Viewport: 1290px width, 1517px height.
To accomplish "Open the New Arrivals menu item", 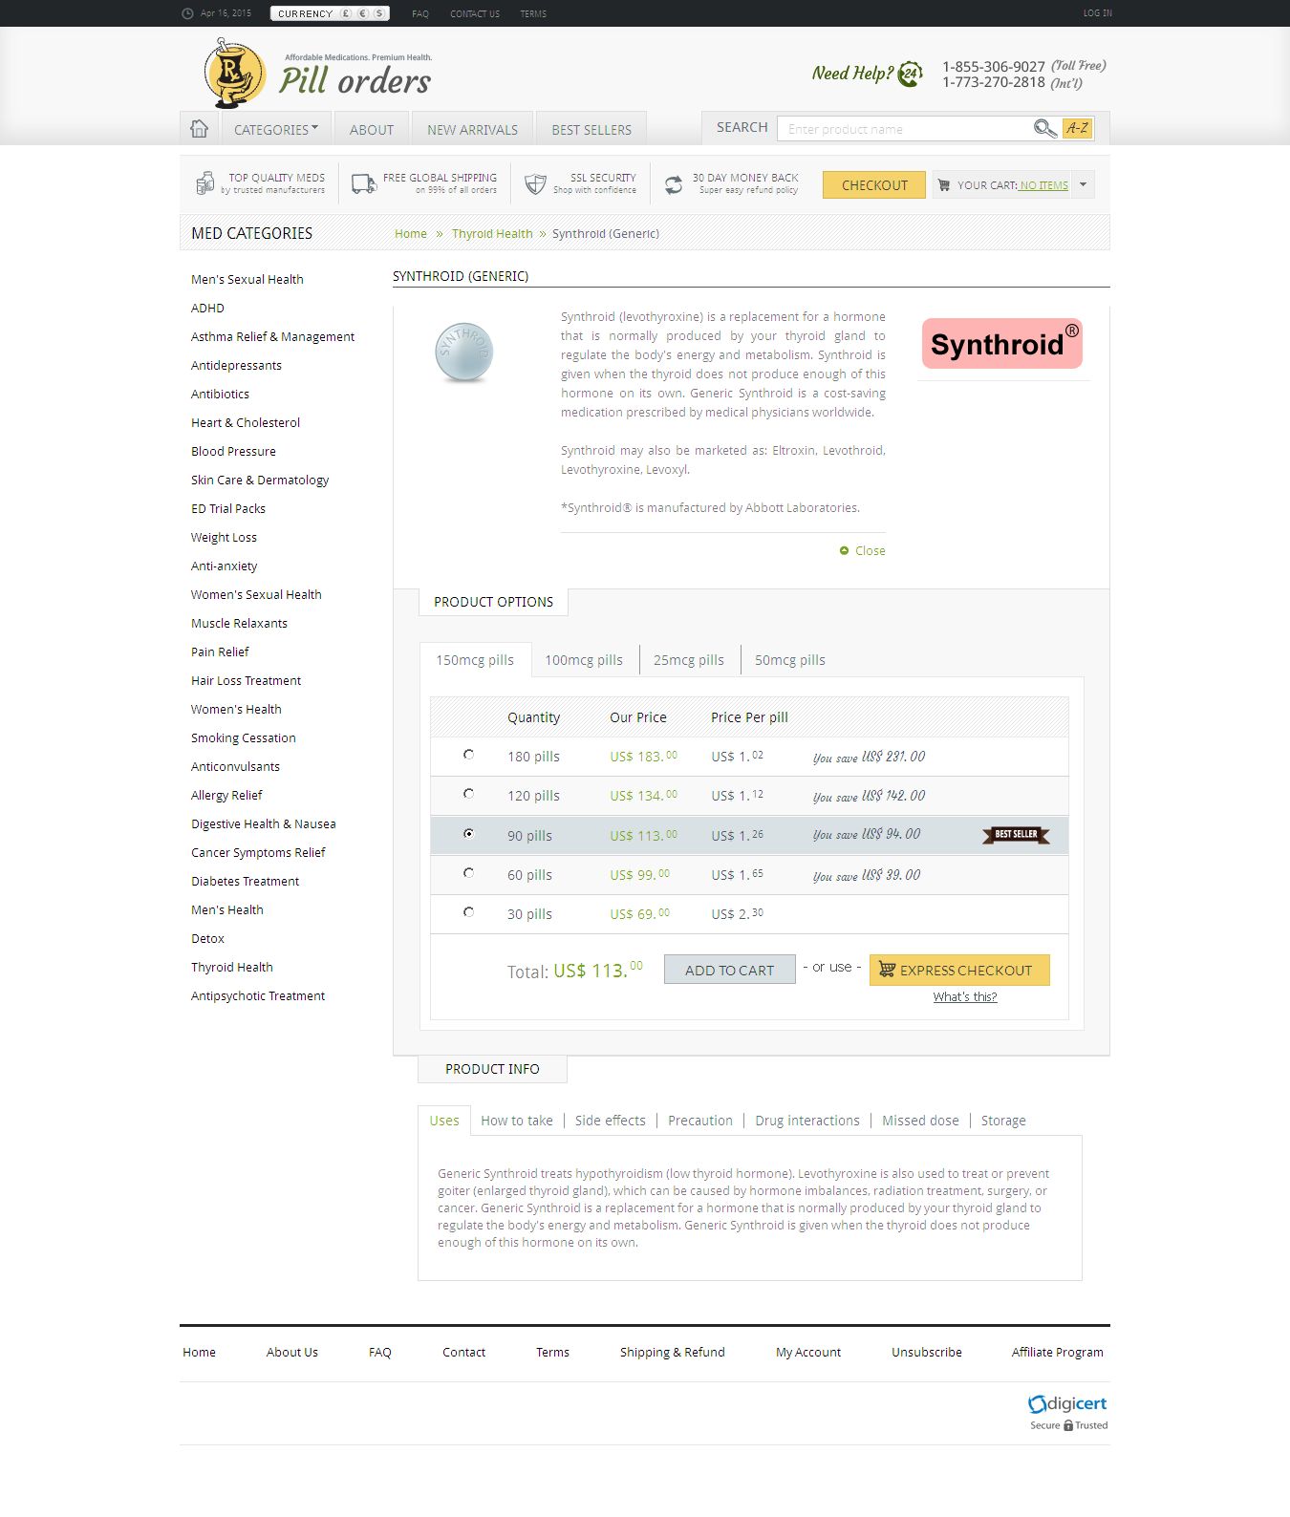I will [472, 129].
